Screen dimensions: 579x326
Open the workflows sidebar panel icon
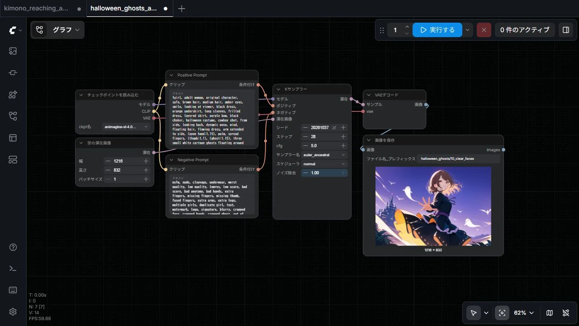(x=13, y=116)
